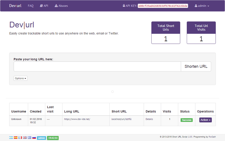Switch to Russian via the flag icon

[34, 138]
